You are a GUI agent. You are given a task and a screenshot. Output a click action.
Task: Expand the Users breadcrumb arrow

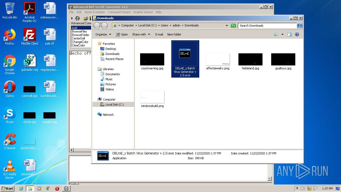tap(170, 26)
